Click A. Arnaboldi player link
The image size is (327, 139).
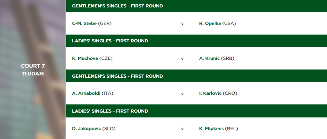pos(86,93)
